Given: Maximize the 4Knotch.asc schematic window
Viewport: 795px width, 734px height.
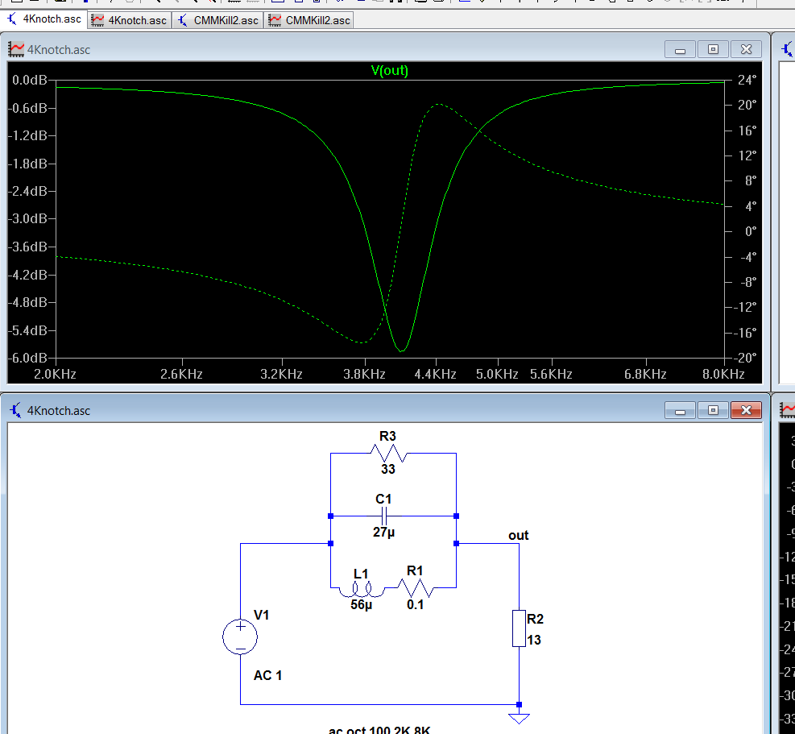Looking at the screenshot, I should click(713, 410).
